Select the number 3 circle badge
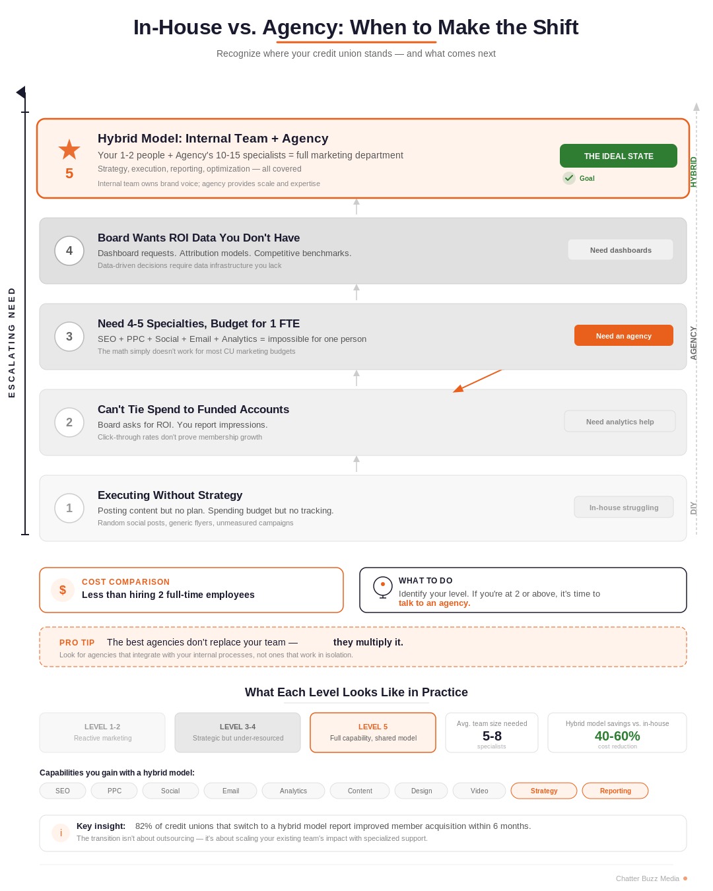Viewport: 713px width, 891px height. pos(69,337)
